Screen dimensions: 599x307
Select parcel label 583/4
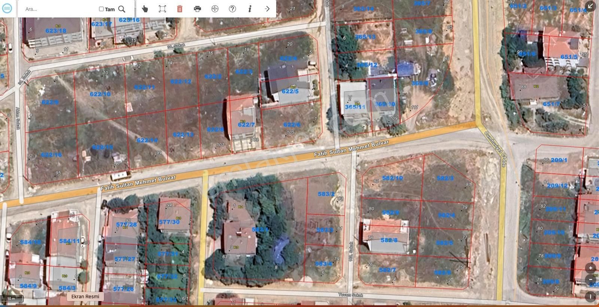point(323,264)
